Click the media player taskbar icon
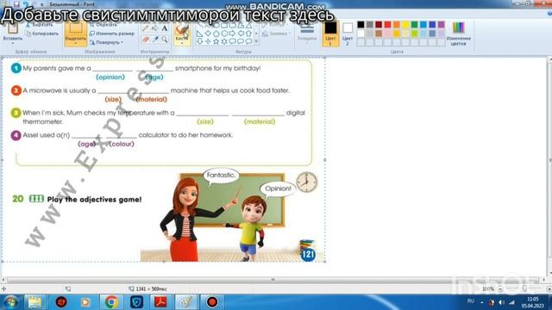The height and width of the screenshot is (310, 552). (85, 302)
